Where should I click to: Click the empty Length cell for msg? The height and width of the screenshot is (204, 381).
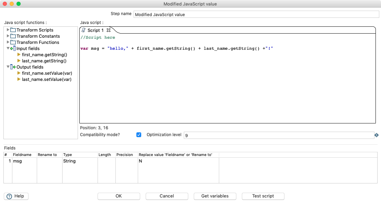(x=107, y=161)
